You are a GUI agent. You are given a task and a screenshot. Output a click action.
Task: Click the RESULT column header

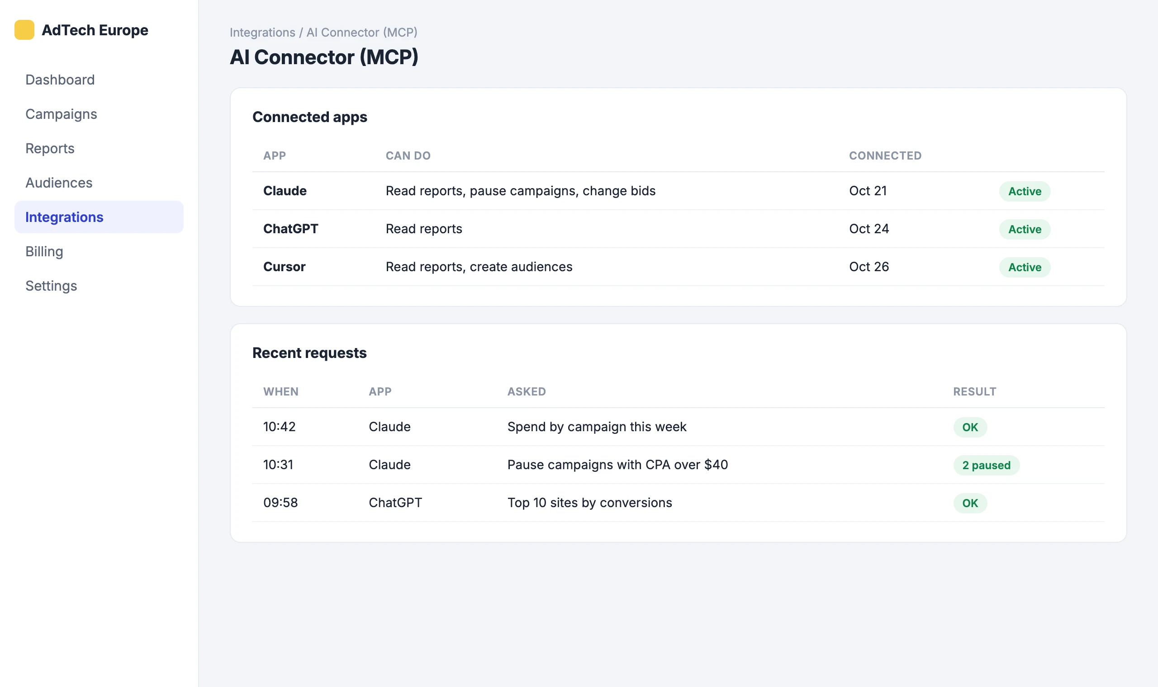point(974,392)
